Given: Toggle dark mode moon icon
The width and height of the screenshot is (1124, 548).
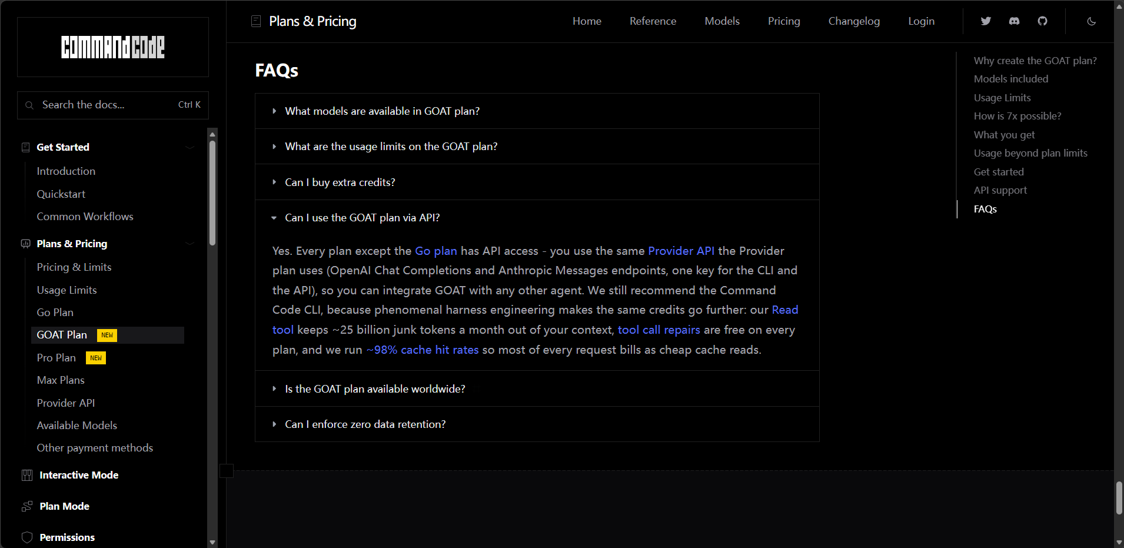Looking at the screenshot, I should [x=1091, y=21].
